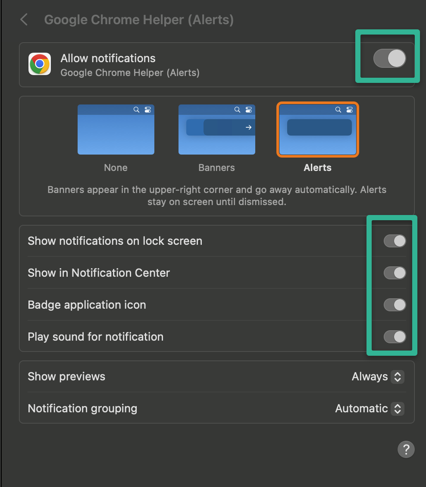
Task: Toggle Play sound for notification switch
Action: (395, 337)
